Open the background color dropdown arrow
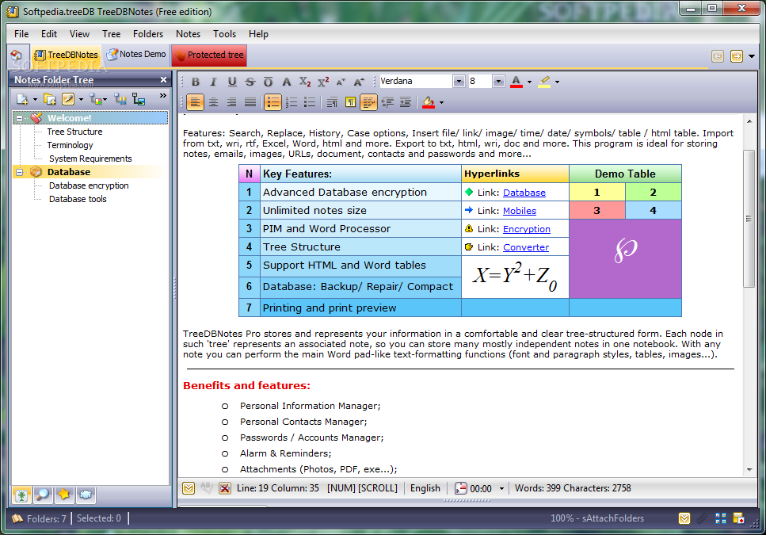 tap(442, 102)
